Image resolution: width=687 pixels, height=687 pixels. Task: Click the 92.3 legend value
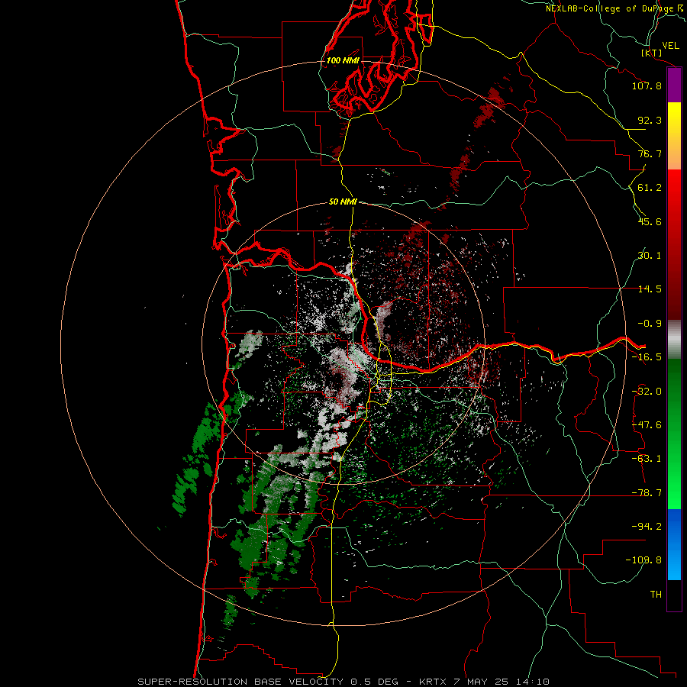pos(650,120)
